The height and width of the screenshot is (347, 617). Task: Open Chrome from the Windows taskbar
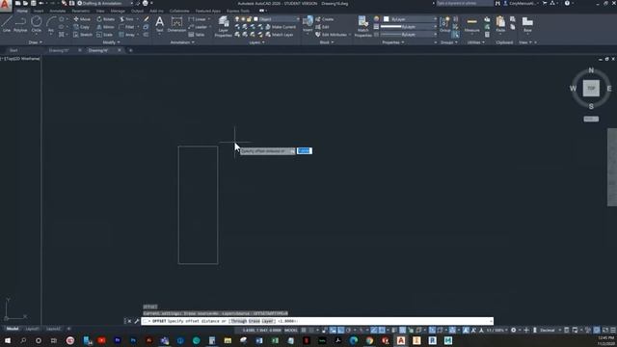coord(369,340)
